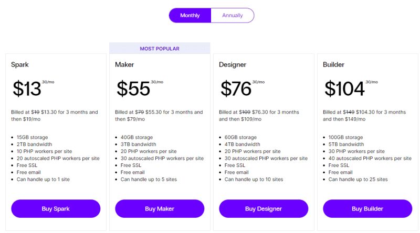The width and height of the screenshot is (420, 233).
Task: Switch billing toggle to Monthly
Action: tap(190, 16)
